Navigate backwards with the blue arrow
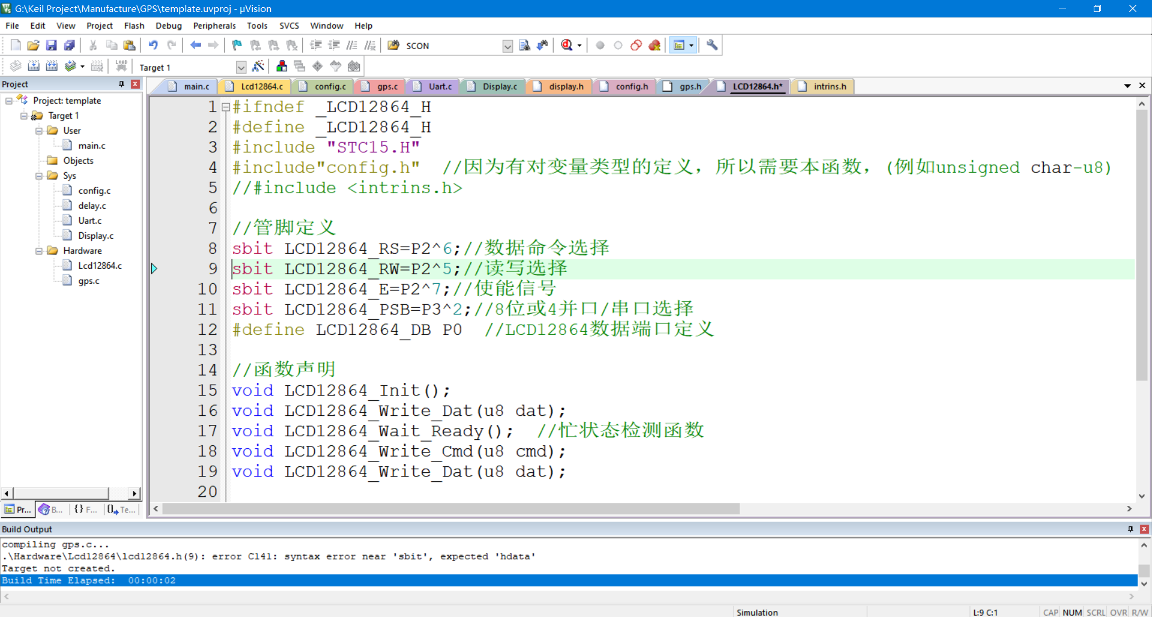This screenshot has width=1152, height=617. (x=195, y=45)
